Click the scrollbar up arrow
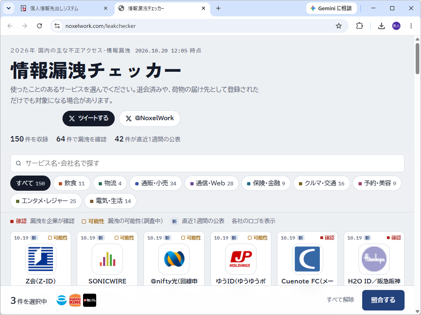421x315 pixels. click(x=417, y=39)
